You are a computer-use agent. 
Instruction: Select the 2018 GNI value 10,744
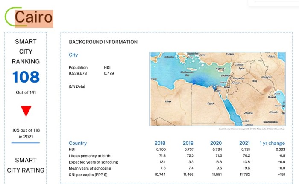pos(160,175)
